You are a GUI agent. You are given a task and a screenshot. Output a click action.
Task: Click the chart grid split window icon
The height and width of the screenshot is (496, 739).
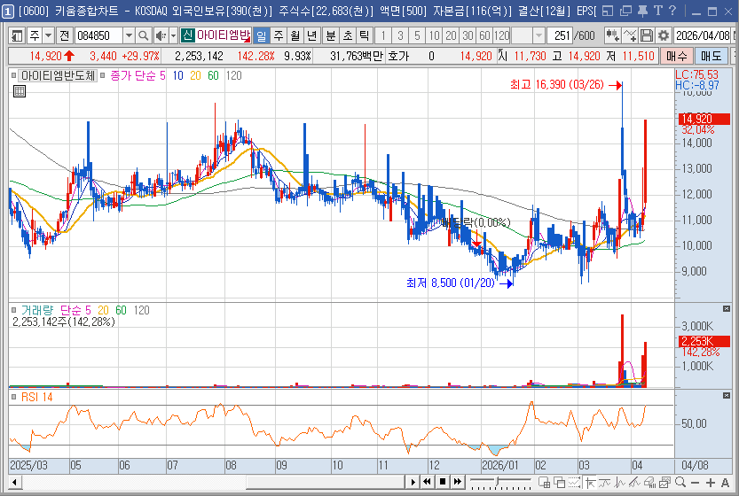tap(545, 482)
